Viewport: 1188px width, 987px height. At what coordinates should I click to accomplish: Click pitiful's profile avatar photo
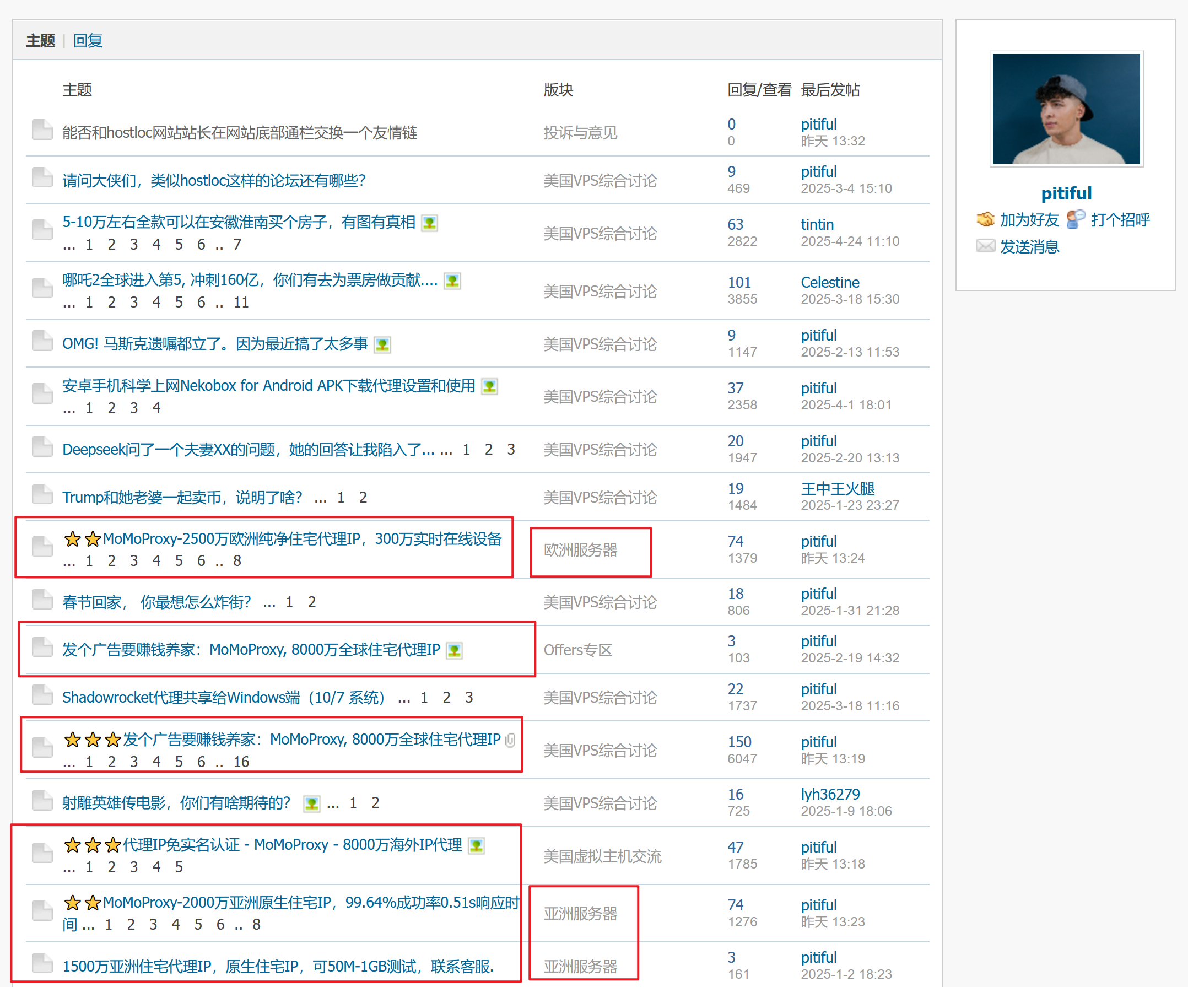click(1066, 109)
